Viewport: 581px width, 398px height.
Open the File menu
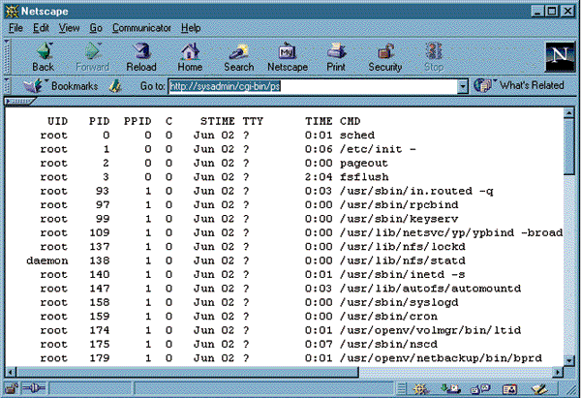(16, 28)
